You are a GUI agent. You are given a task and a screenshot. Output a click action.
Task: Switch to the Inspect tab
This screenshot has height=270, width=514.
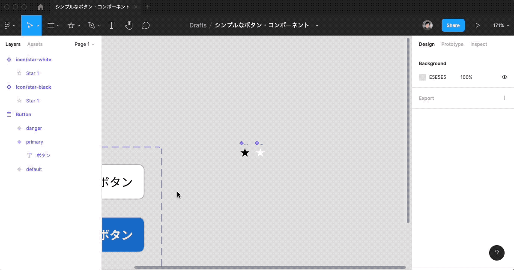click(x=478, y=44)
